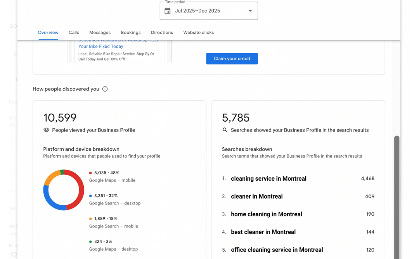This screenshot has height=259, width=419.
Task: Click the orange dot for Google Search mobile
Action: (90, 219)
